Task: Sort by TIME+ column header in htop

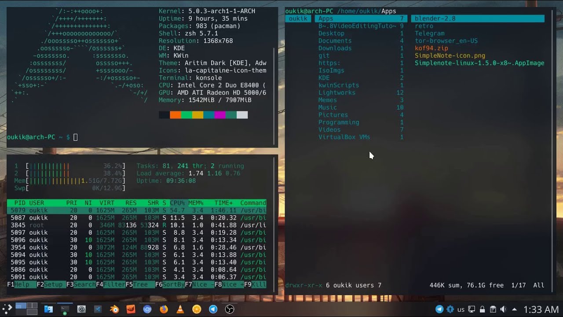Action: (x=224, y=203)
